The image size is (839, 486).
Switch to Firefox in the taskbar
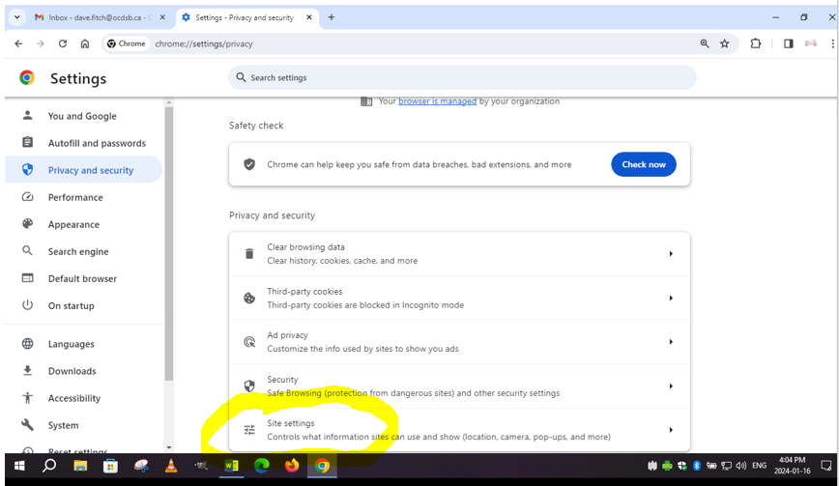point(292,467)
